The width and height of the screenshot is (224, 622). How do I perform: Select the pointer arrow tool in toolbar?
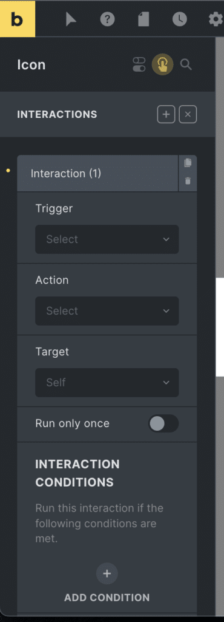coord(71,19)
